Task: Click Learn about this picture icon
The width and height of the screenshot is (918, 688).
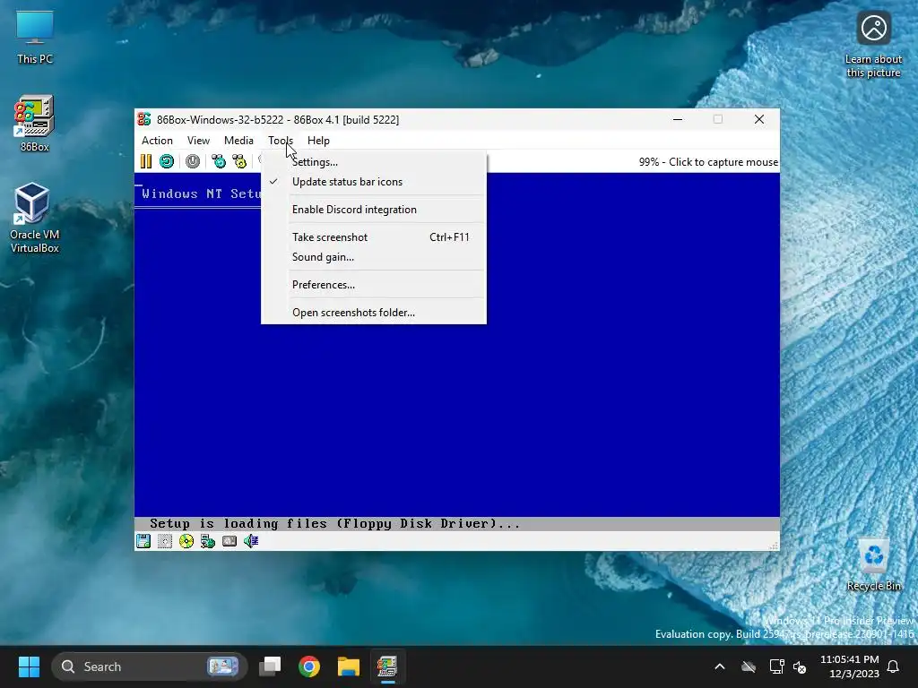Action: click(x=873, y=45)
